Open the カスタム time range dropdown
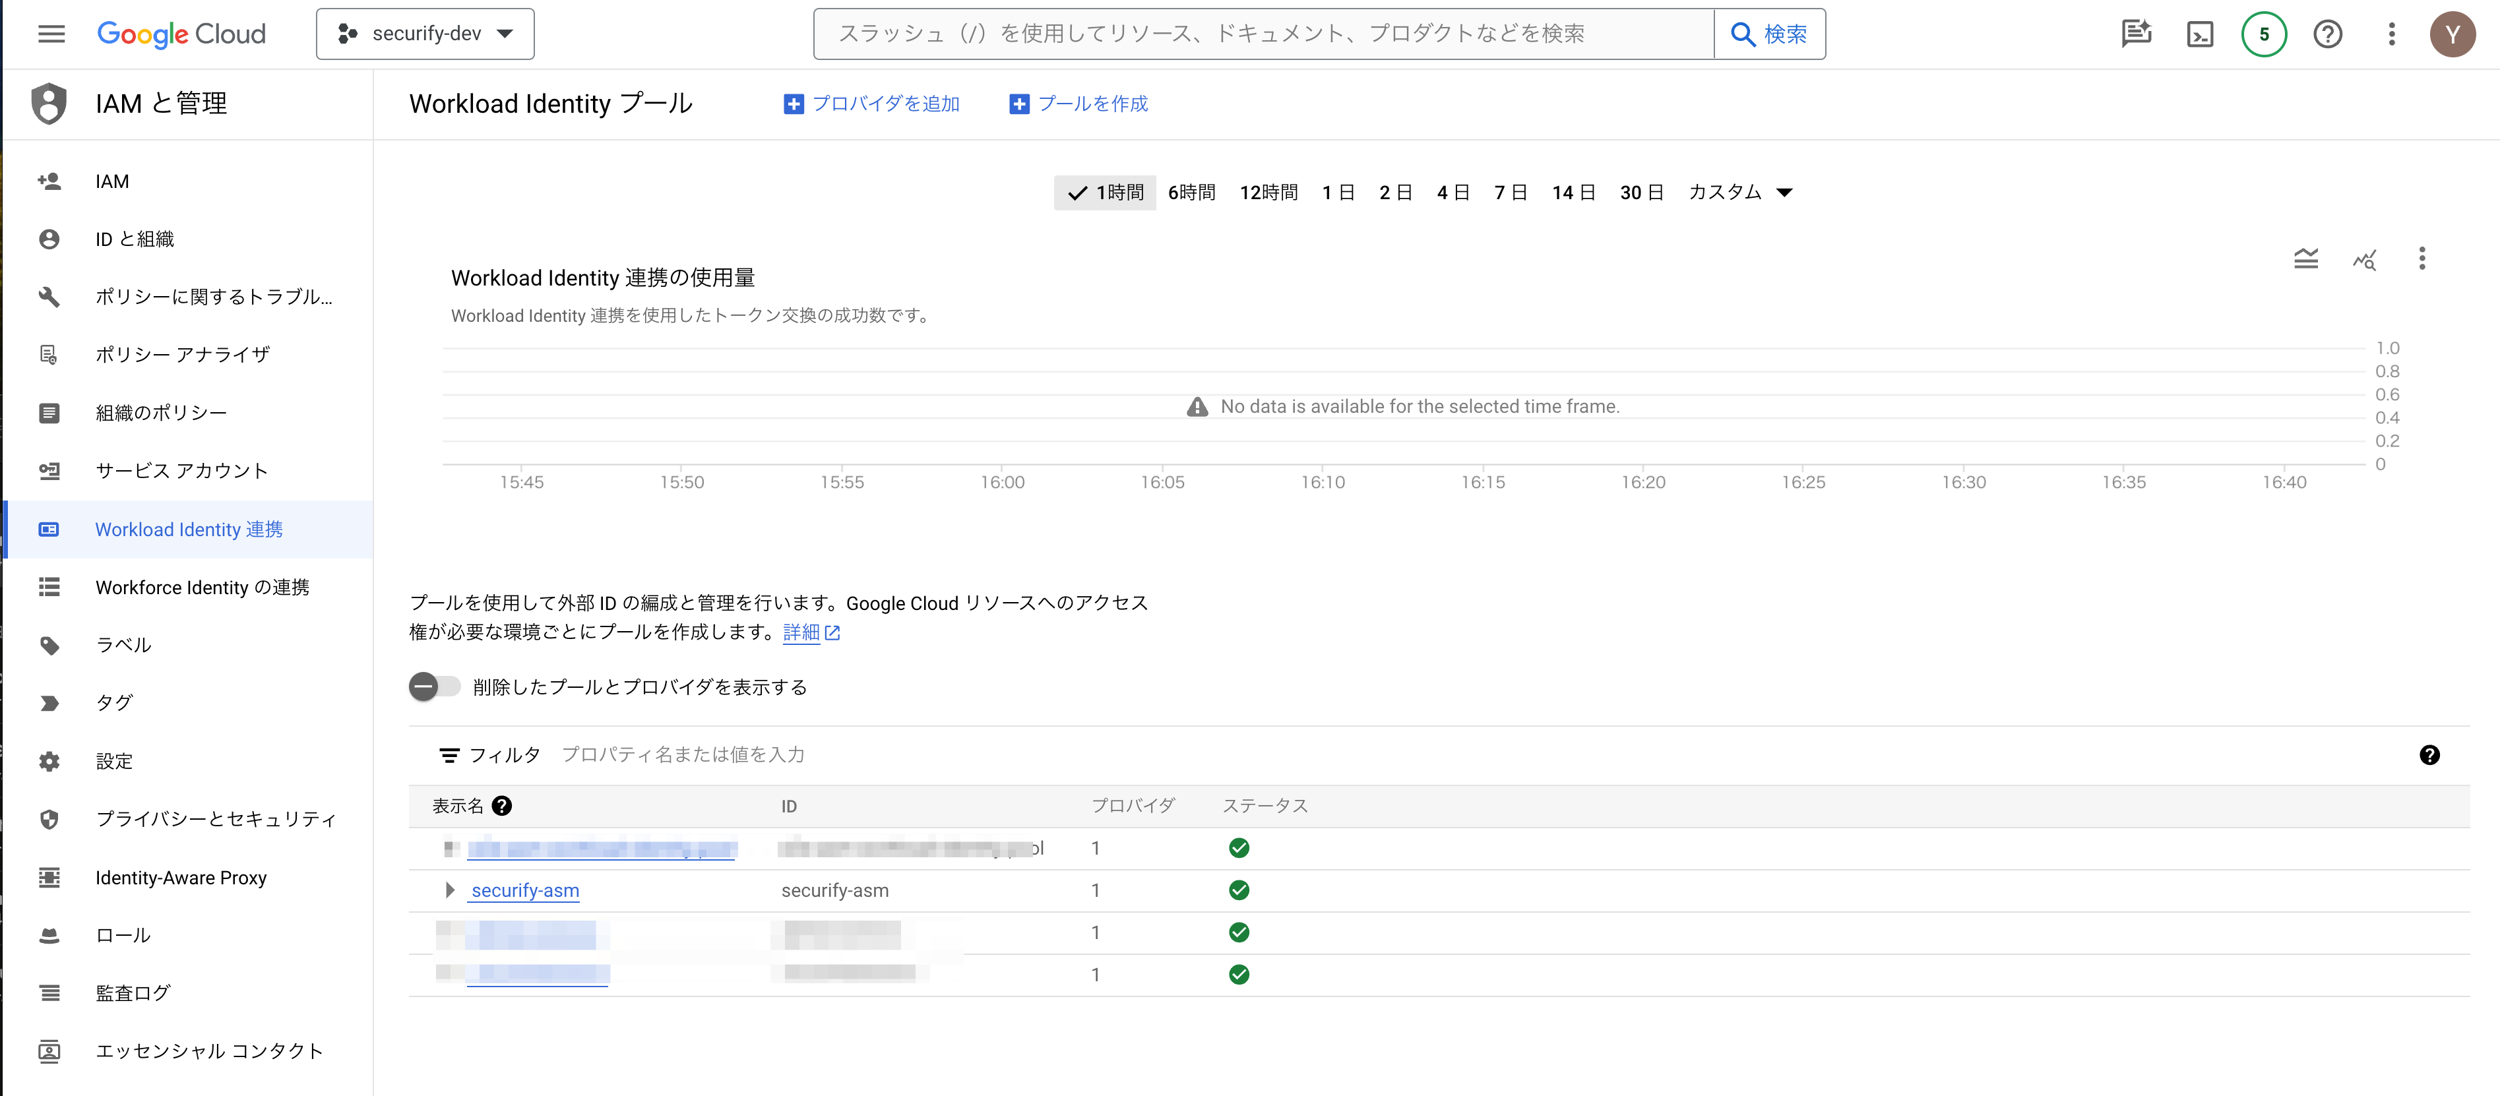The width and height of the screenshot is (2500, 1096). (x=1739, y=193)
